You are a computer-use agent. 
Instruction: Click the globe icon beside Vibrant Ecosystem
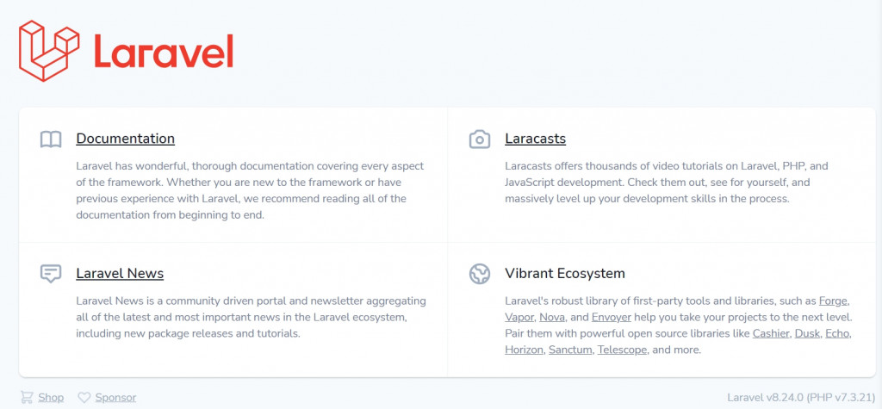click(480, 274)
